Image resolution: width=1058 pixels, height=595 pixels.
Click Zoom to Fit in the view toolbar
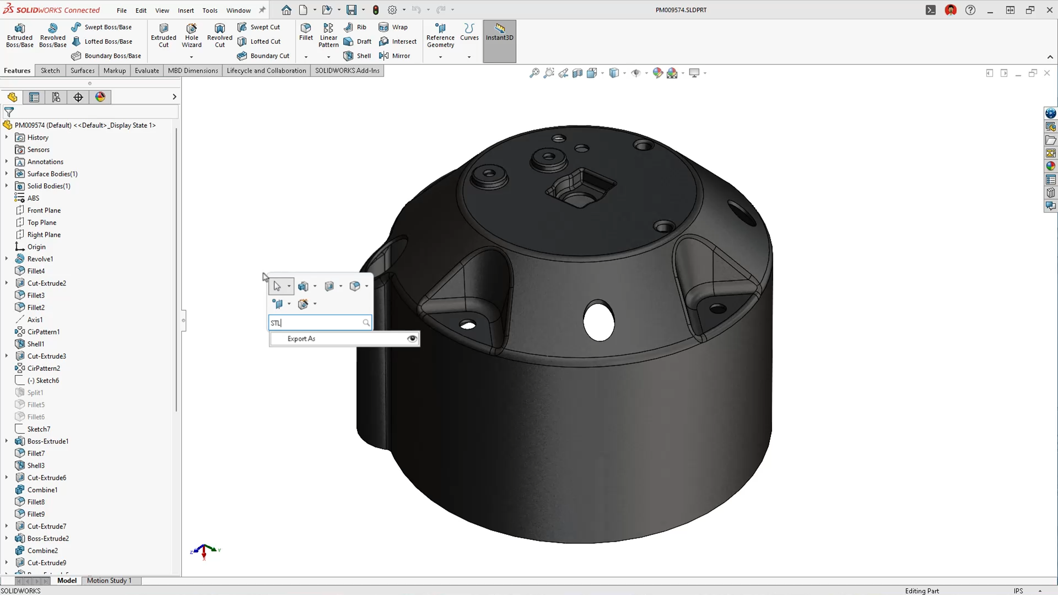tap(534, 72)
